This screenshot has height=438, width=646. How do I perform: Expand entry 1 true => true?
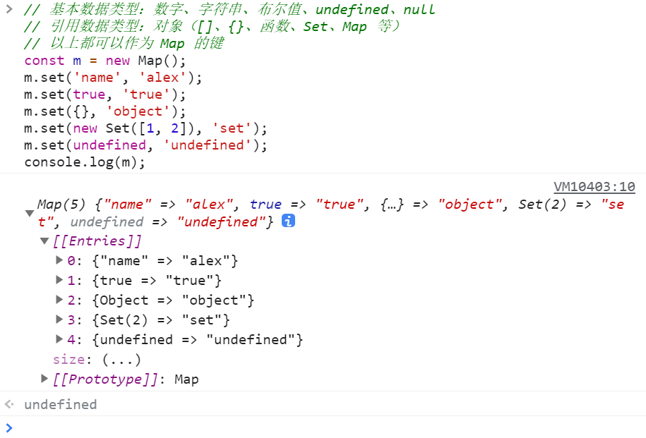[x=59, y=280]
